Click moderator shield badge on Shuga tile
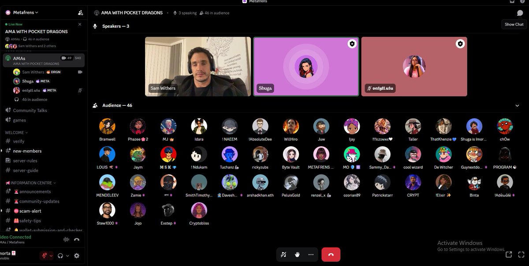The width and height of the screenshot is (529, 266). pos(352,44)
